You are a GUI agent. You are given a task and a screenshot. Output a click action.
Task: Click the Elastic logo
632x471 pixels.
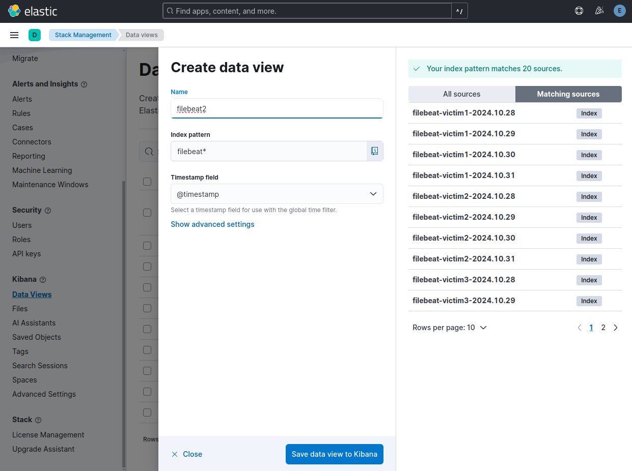click(x=33, y=11)
